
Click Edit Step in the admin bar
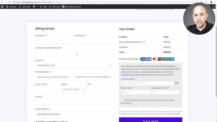[x=55, y=7]
